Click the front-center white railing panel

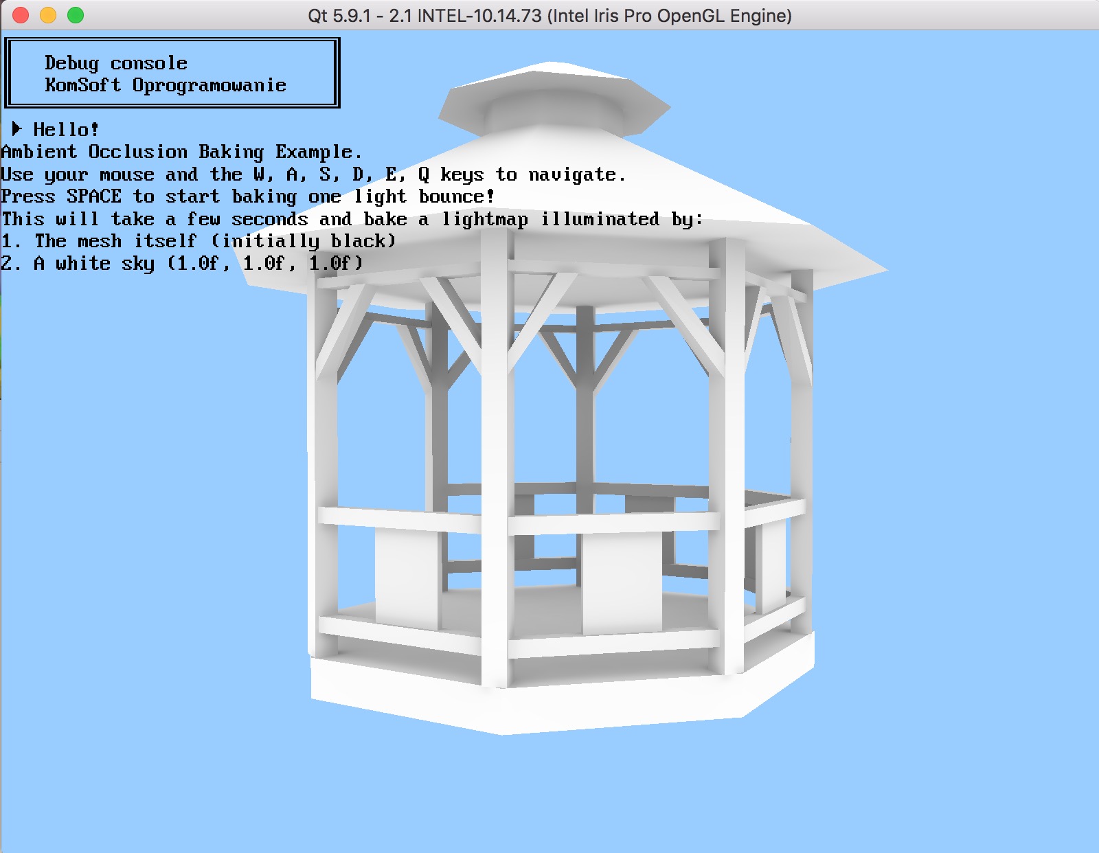click(622, 582)
